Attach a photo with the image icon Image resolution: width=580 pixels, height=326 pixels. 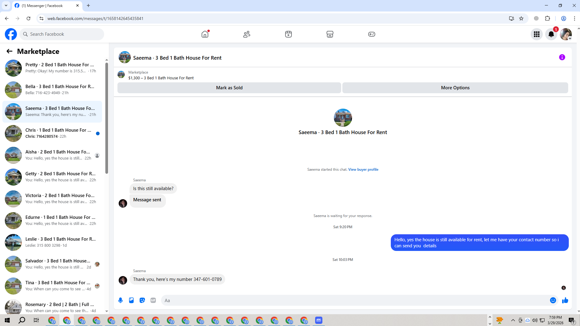pyautogui.click(x=131, y=300)
